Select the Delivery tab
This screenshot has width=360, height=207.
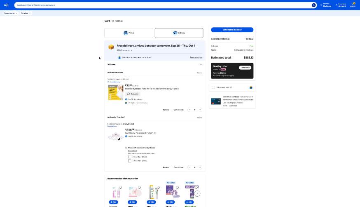(x=179, y=33)
